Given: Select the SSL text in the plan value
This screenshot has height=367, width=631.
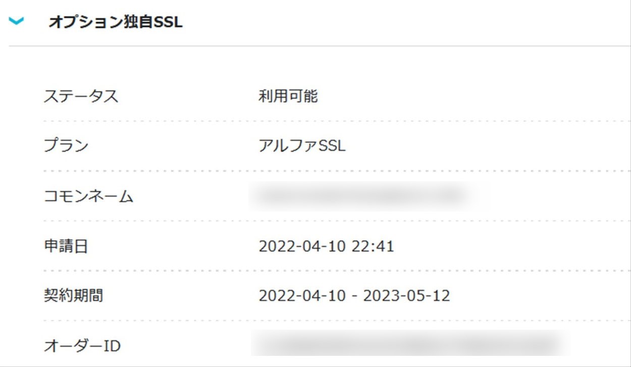Looking at the screenshot, I should pyautogui.click(x=332, y=146).
